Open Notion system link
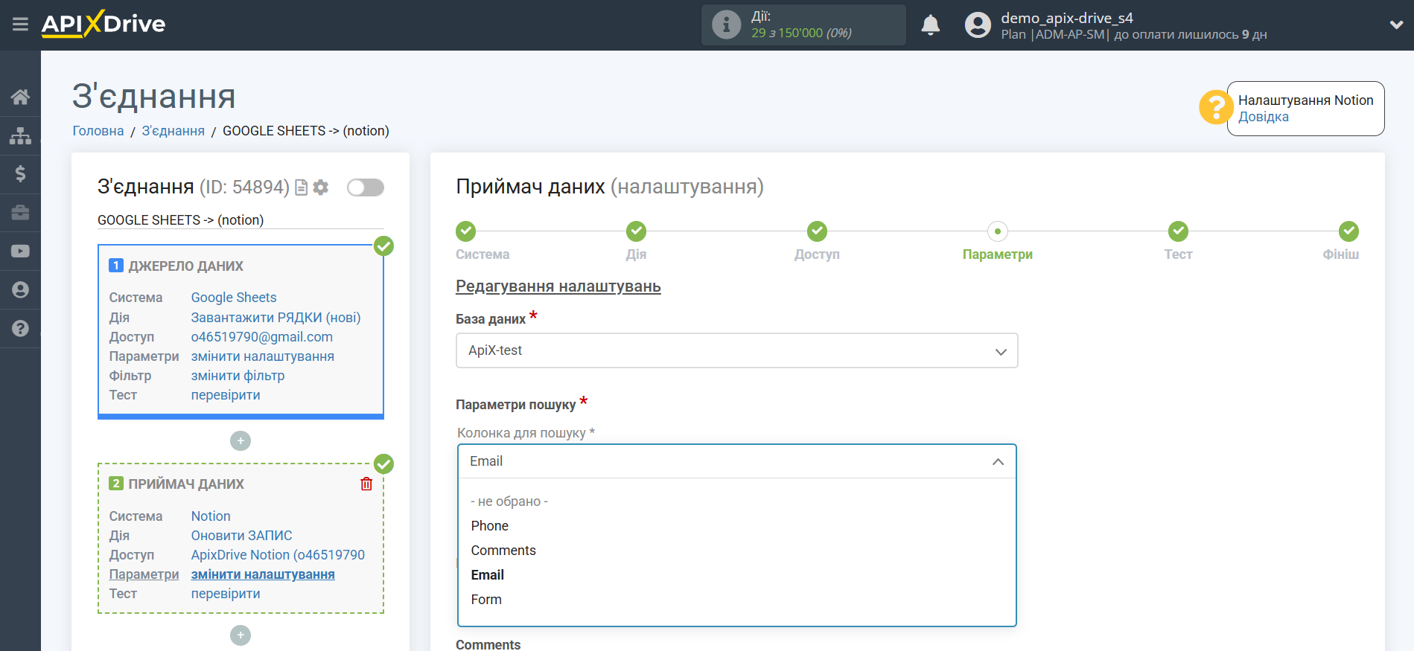The width and height of the screenshot is (1414, 651). 211,516
